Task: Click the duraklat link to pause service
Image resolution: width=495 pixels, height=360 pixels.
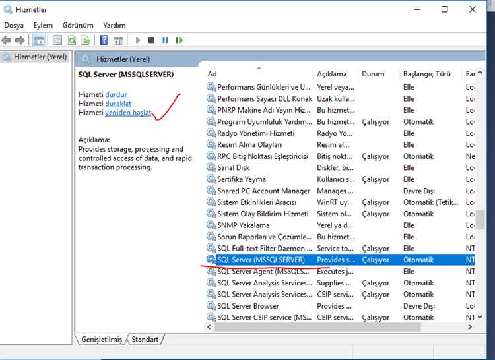Action: coord(118,104)
